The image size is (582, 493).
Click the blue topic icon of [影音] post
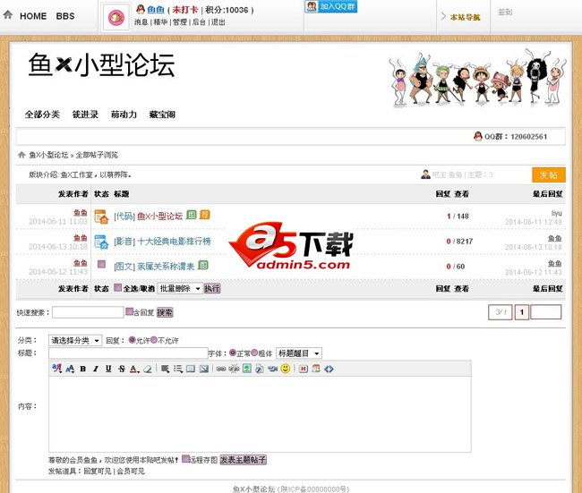click(x=101, y=242)
